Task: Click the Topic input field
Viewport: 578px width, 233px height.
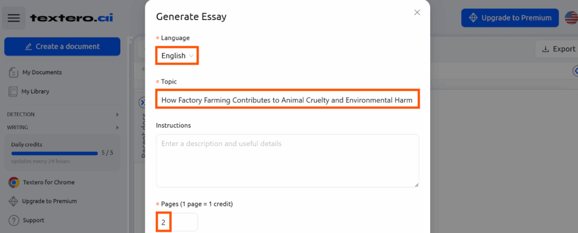Action: tap(287, 99)
